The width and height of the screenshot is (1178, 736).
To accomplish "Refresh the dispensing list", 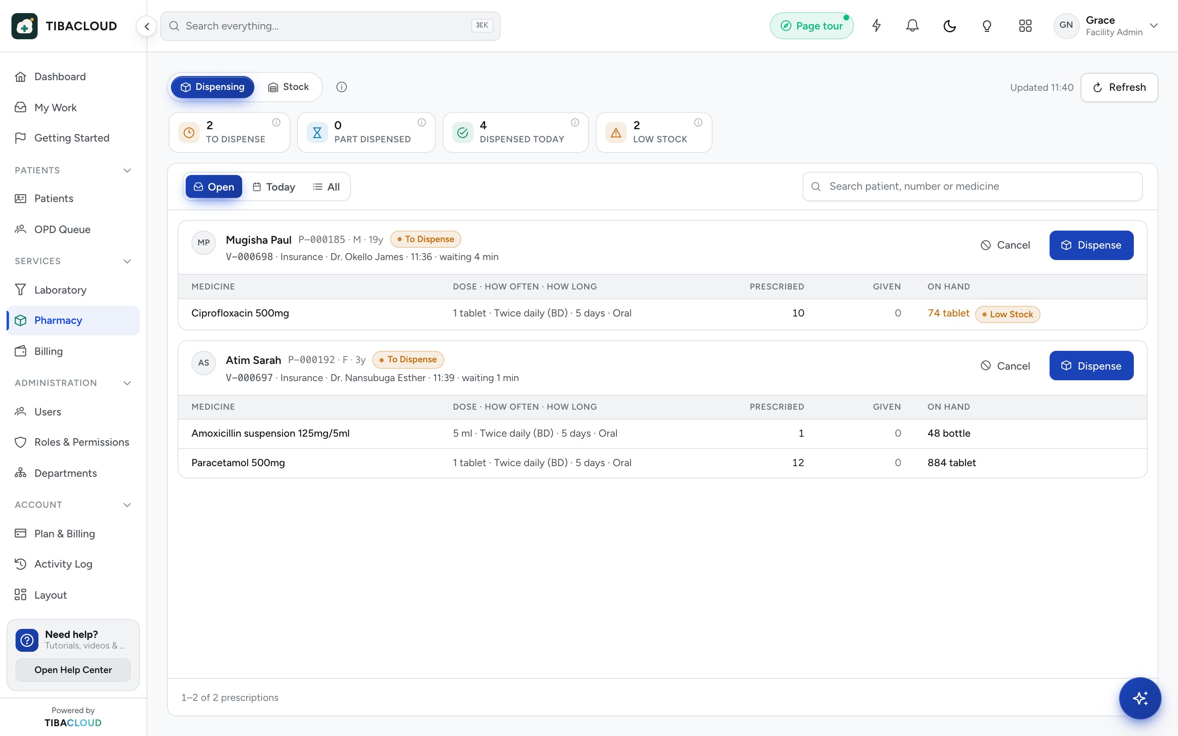I will pyautogui.click(x=1119, y=88).
